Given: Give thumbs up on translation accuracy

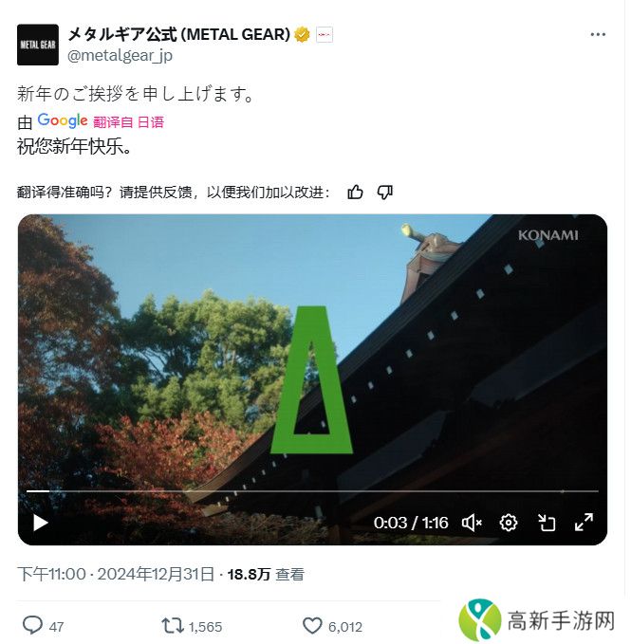Looking at the screenshot, I should 355,192.
